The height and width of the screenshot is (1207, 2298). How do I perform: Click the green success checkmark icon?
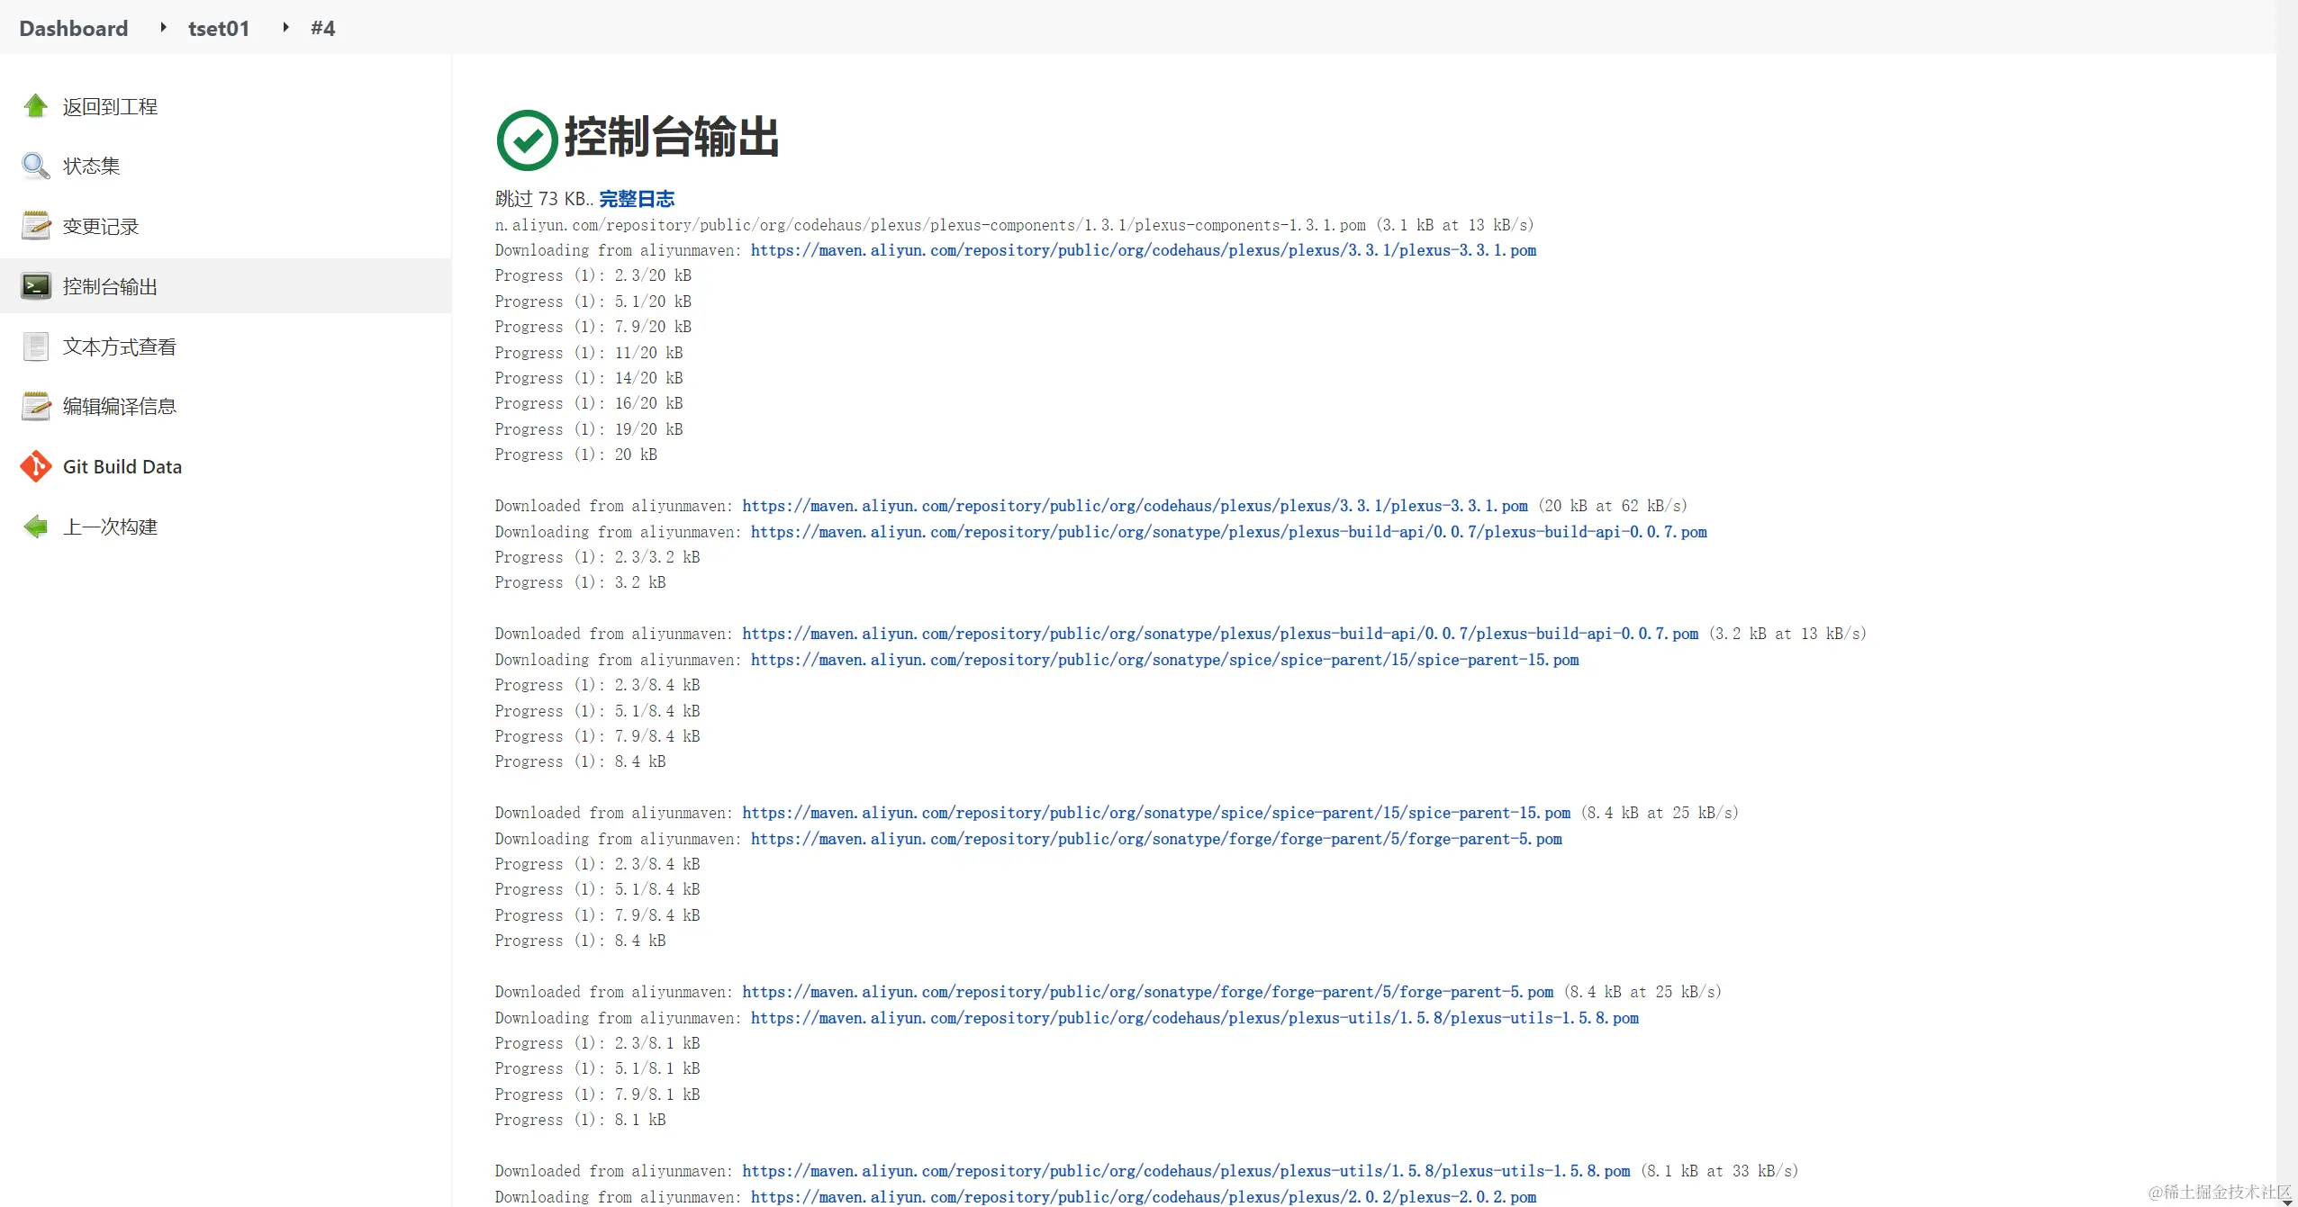(x=527, y=140)
